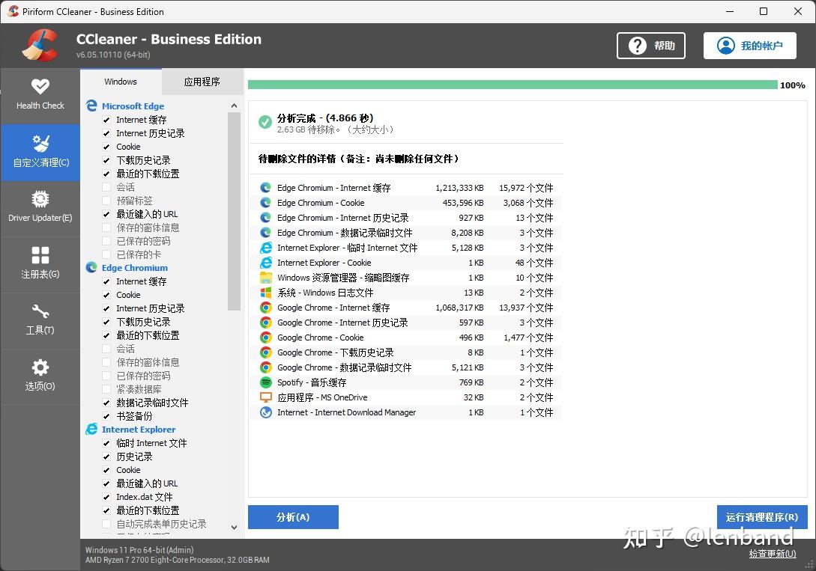This screenshot has height=571, width=816.
Task: Click Microsoft Edge section icon
Action: tap(91, 106)
